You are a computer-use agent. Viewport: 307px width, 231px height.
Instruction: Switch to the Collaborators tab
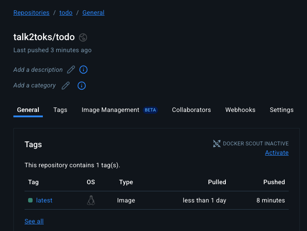(x=191, y=110)
